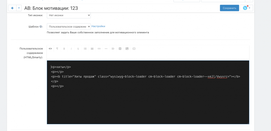Open the 'Настройки' link
Screen dimensions: 271x131
[98, 26]
